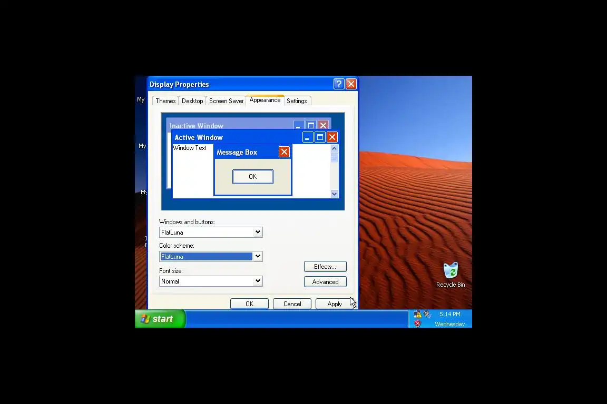Image resolution: width=607 pixels, height=404 pixels.
Task: Click the preview scrollbar down arrow
Action: pyautogui.click(x=335, y=194)
